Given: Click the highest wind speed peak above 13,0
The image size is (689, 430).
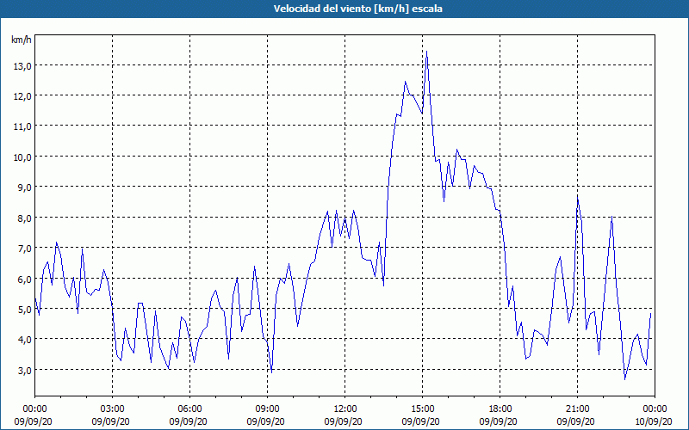Looking at the screenshot, I should click(x=426, y=52).
